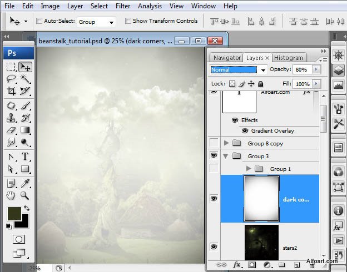Check Show Transform Controls
This screenshot has width=347, height=272.
(128, 21)
